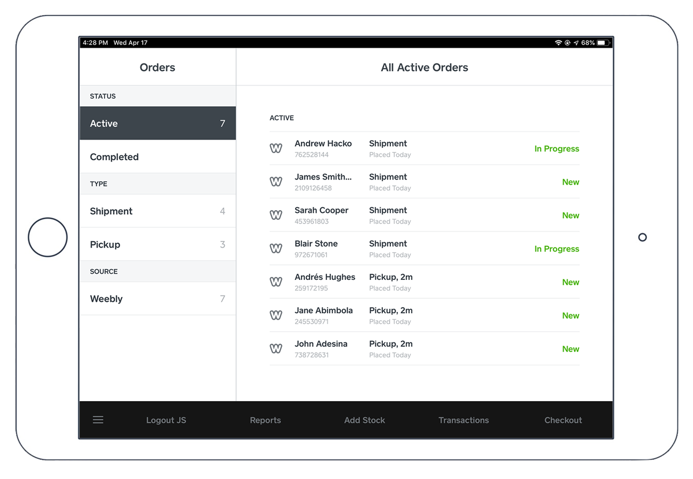Click Weebly icon beside Jane Abimbola
The height and width of the screenshot is (479, 693).
point(276,316)
